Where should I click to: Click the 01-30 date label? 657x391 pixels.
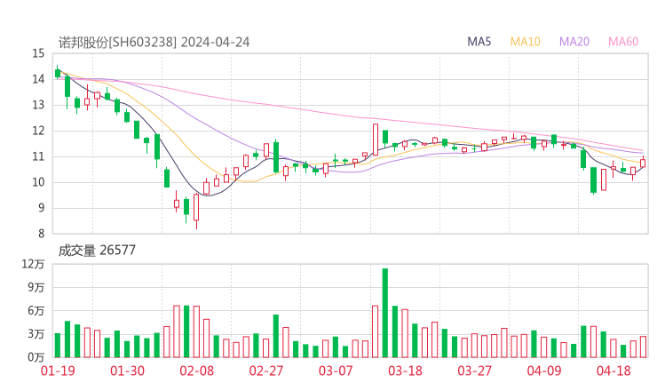[x=127, y=371]
